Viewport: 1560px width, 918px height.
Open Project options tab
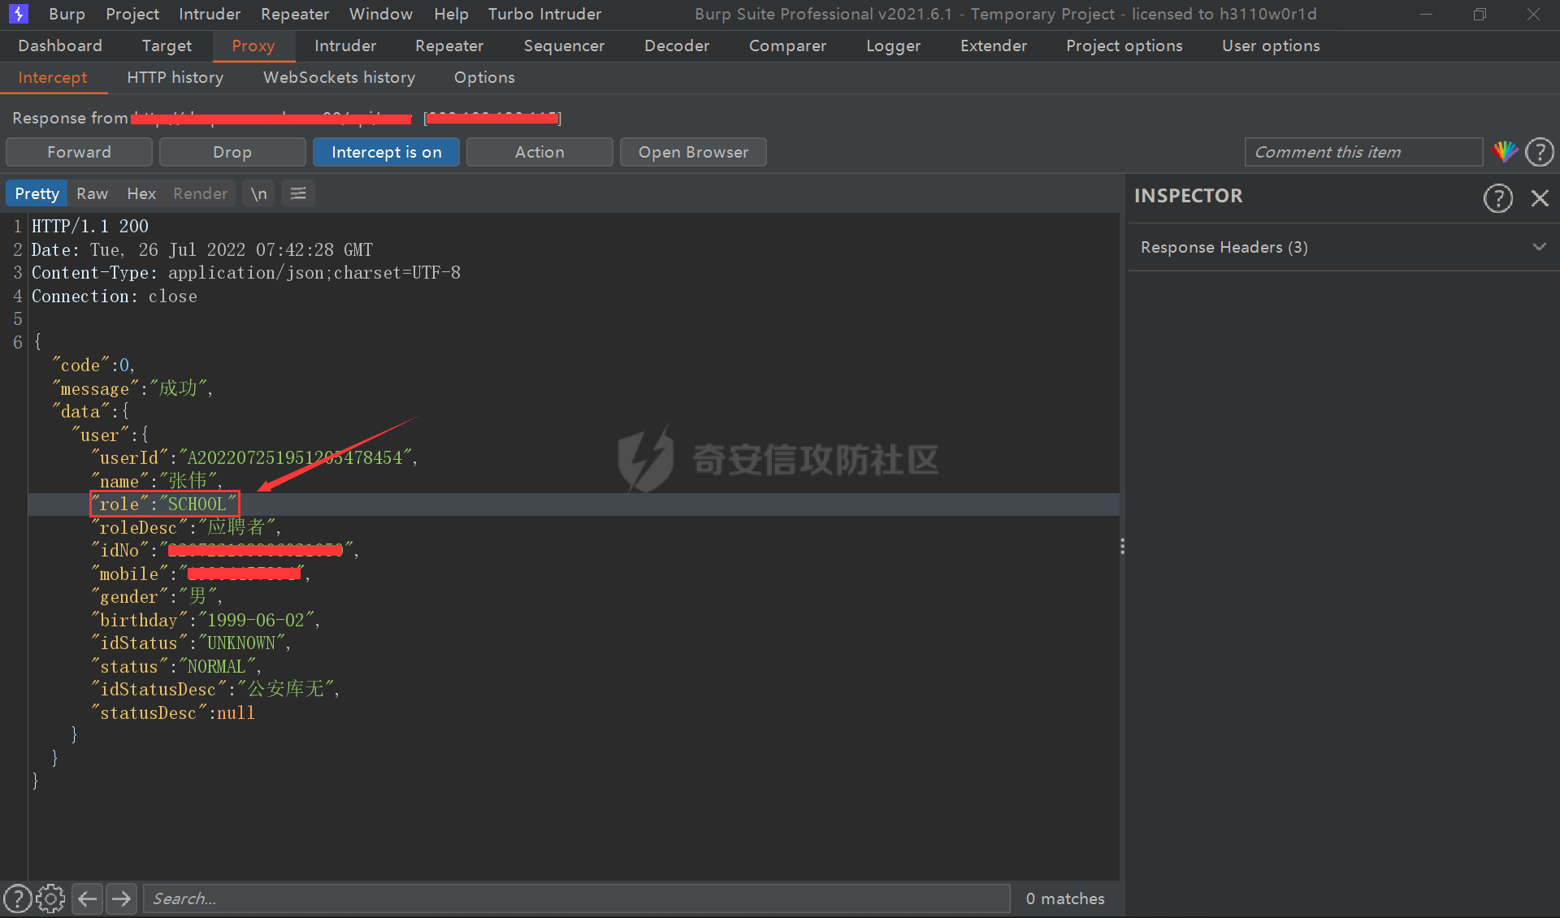pos(1124,45)
